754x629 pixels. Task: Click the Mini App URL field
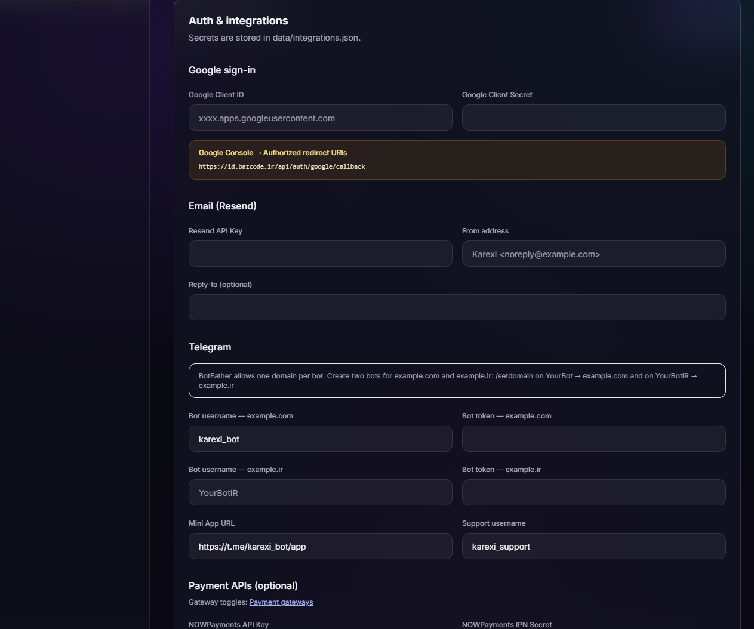click(x=320, y=546)
